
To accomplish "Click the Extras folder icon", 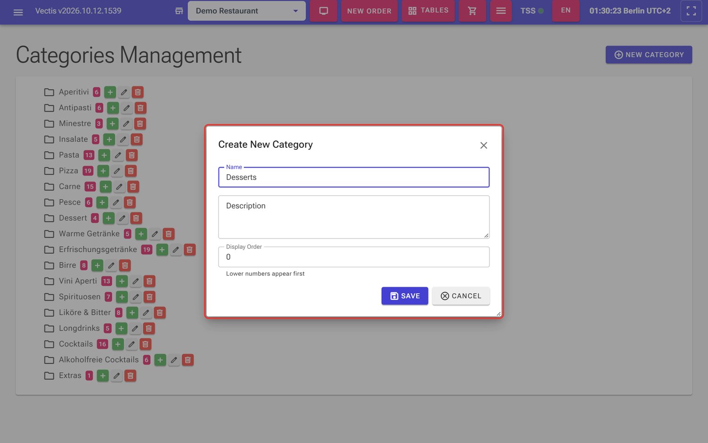I will pos(49,375).
